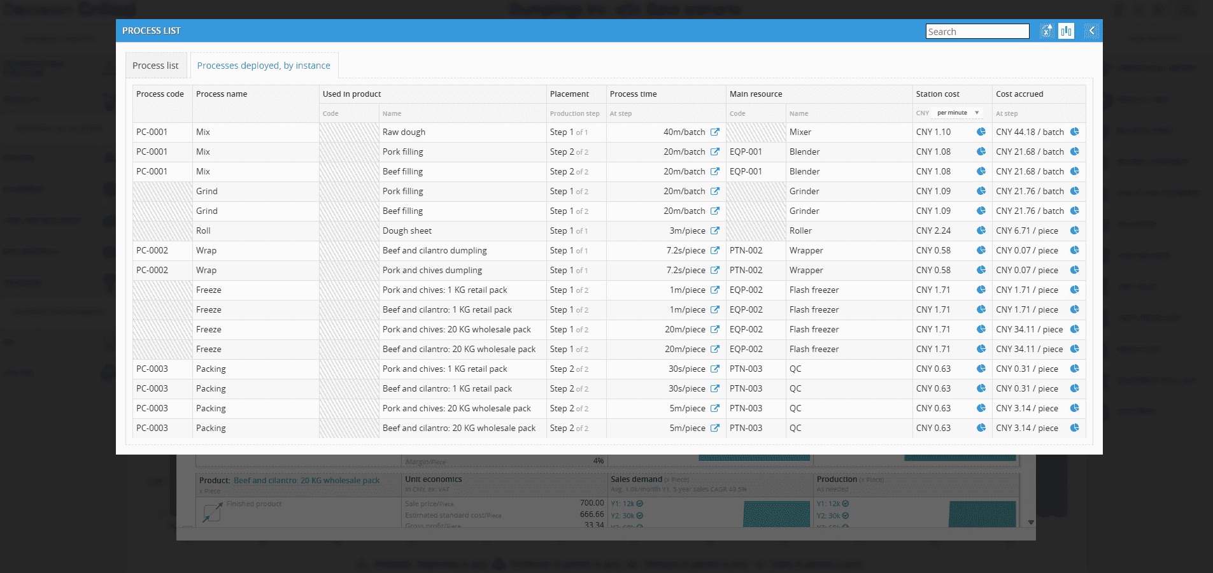
Task: Open process time link for Pork filling Mix
Action: tap(715, 152)
